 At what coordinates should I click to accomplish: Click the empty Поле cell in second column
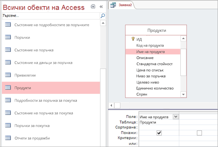(198, 117)
